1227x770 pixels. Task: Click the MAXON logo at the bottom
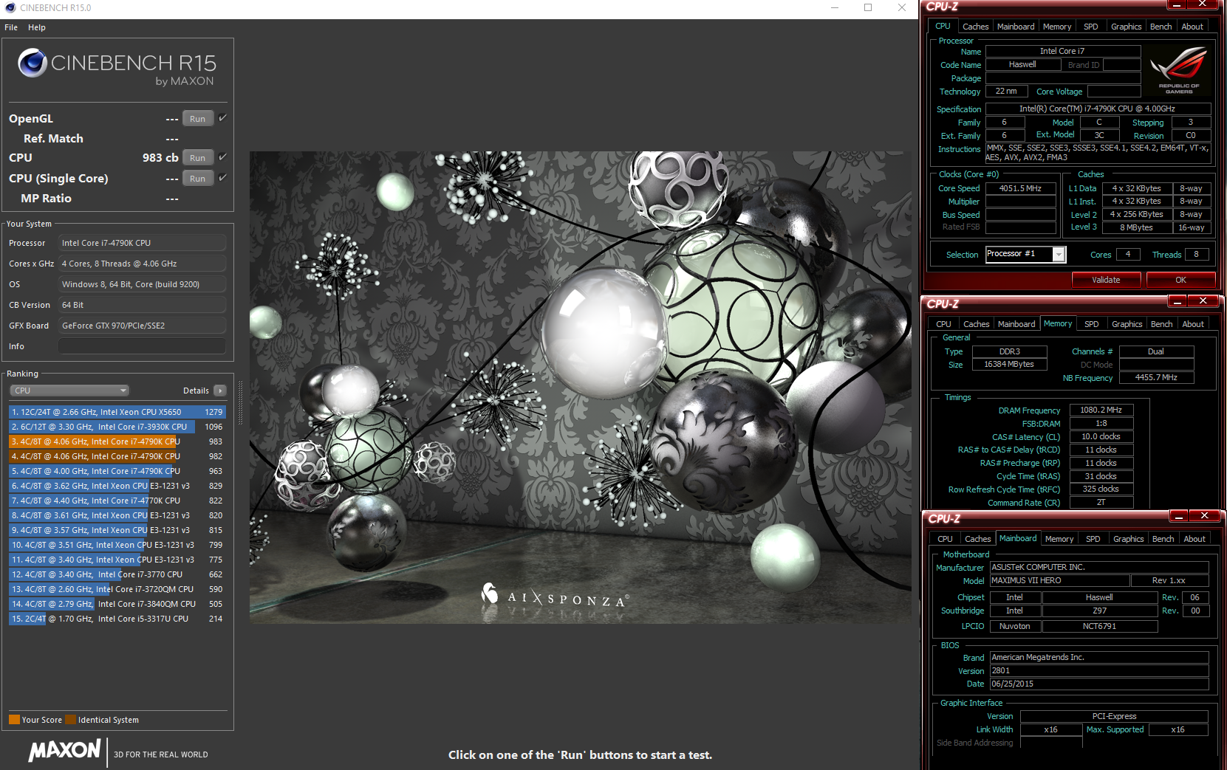(65, 751)
